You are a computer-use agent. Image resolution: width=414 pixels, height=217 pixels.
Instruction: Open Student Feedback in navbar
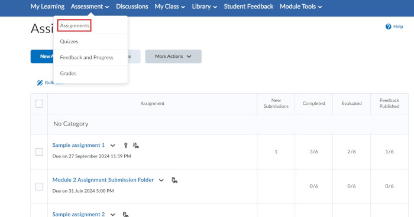coord(248,6)
